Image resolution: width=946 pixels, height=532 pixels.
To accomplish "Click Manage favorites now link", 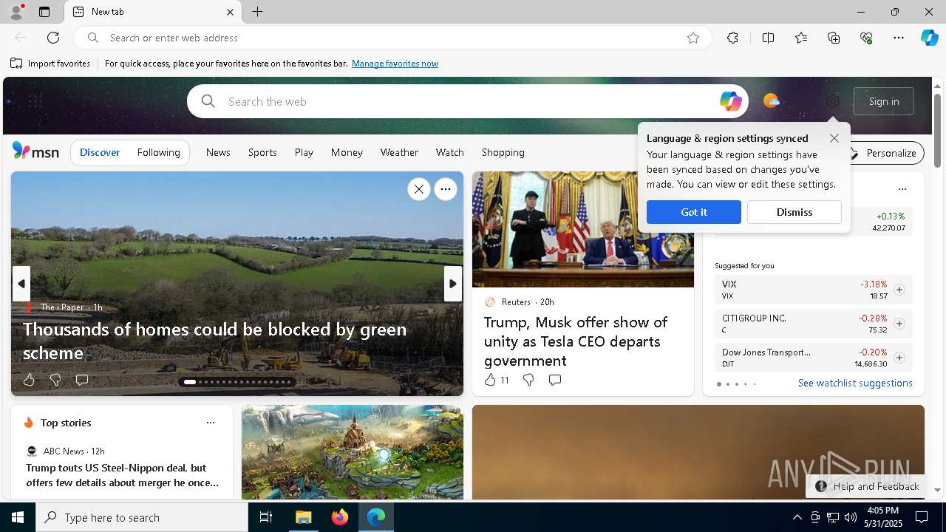I will point(395,64).
